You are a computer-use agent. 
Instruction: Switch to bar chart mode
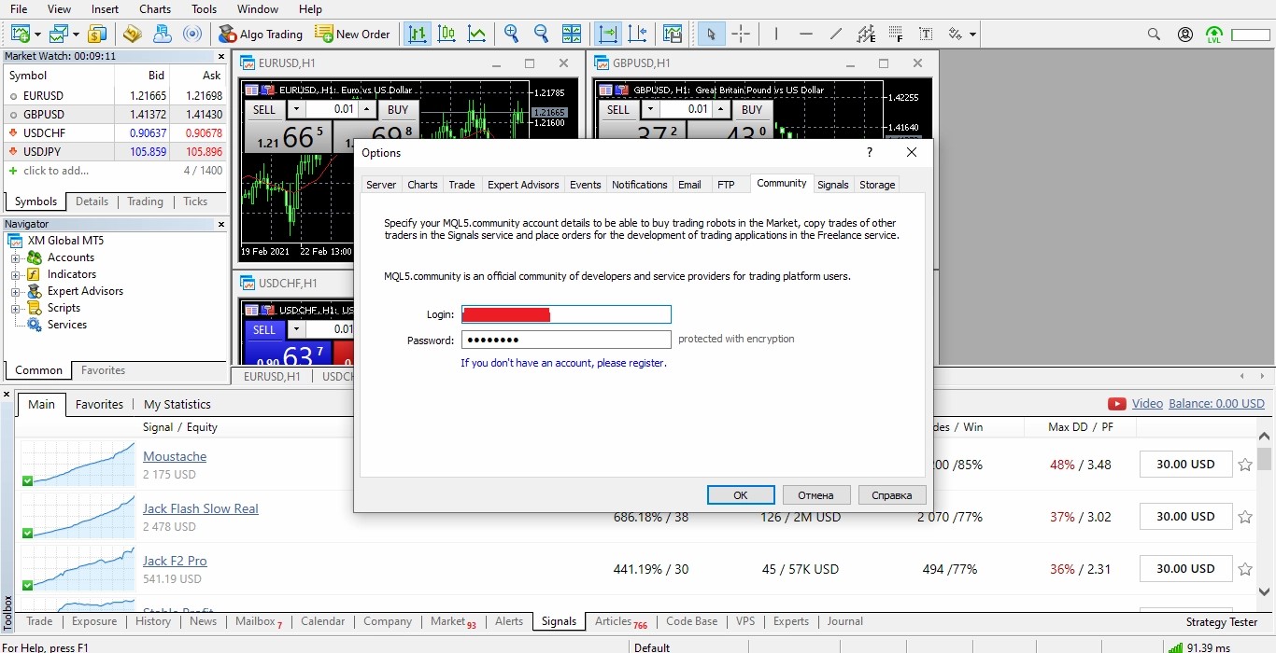pos(417,35)
